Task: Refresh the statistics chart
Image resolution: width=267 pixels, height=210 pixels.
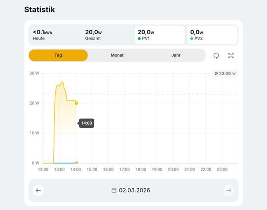Action: (x=216, y=55)
